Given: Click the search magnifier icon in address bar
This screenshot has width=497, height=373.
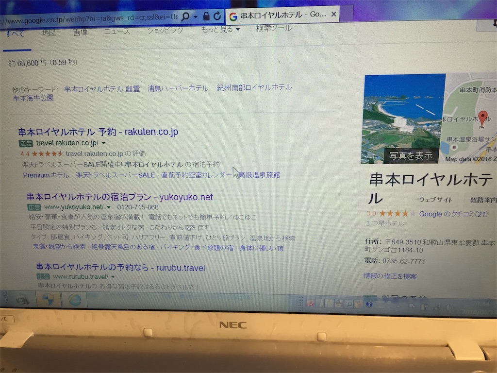Looking at the screenshot, I should point(185,17).
